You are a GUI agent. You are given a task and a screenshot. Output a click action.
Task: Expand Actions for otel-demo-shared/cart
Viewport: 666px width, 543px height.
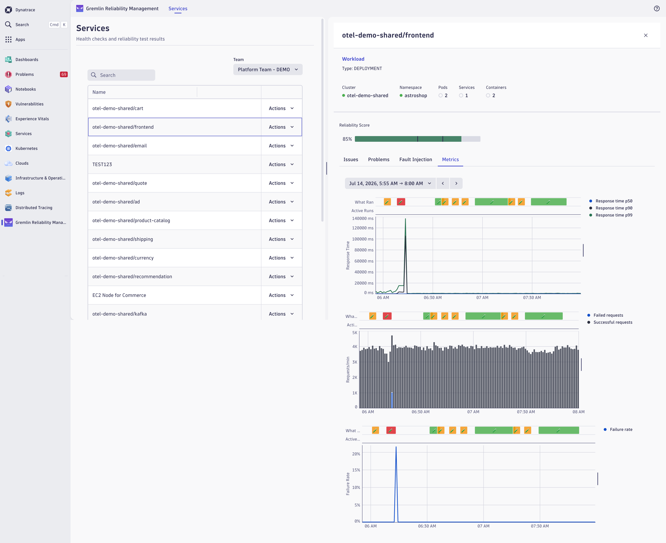click(281, 108)
